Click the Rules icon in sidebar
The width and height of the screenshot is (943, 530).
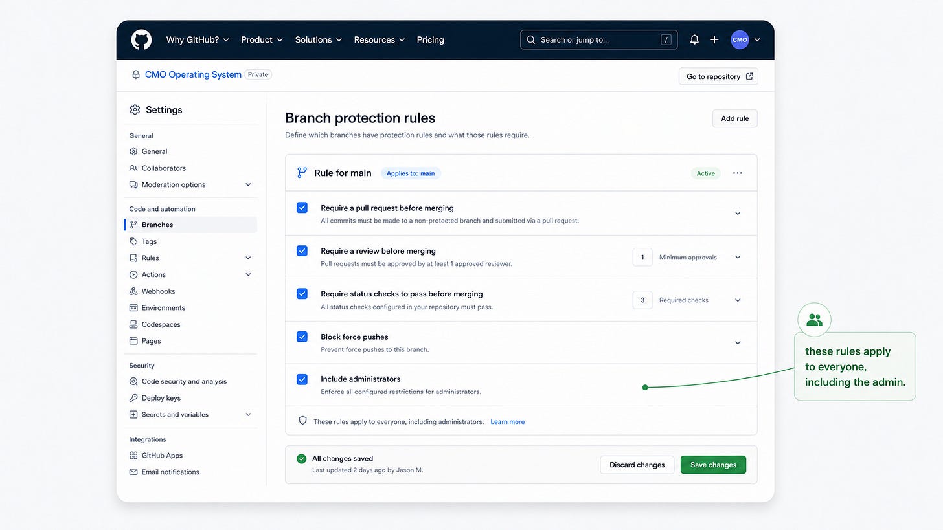pos(133,258)
